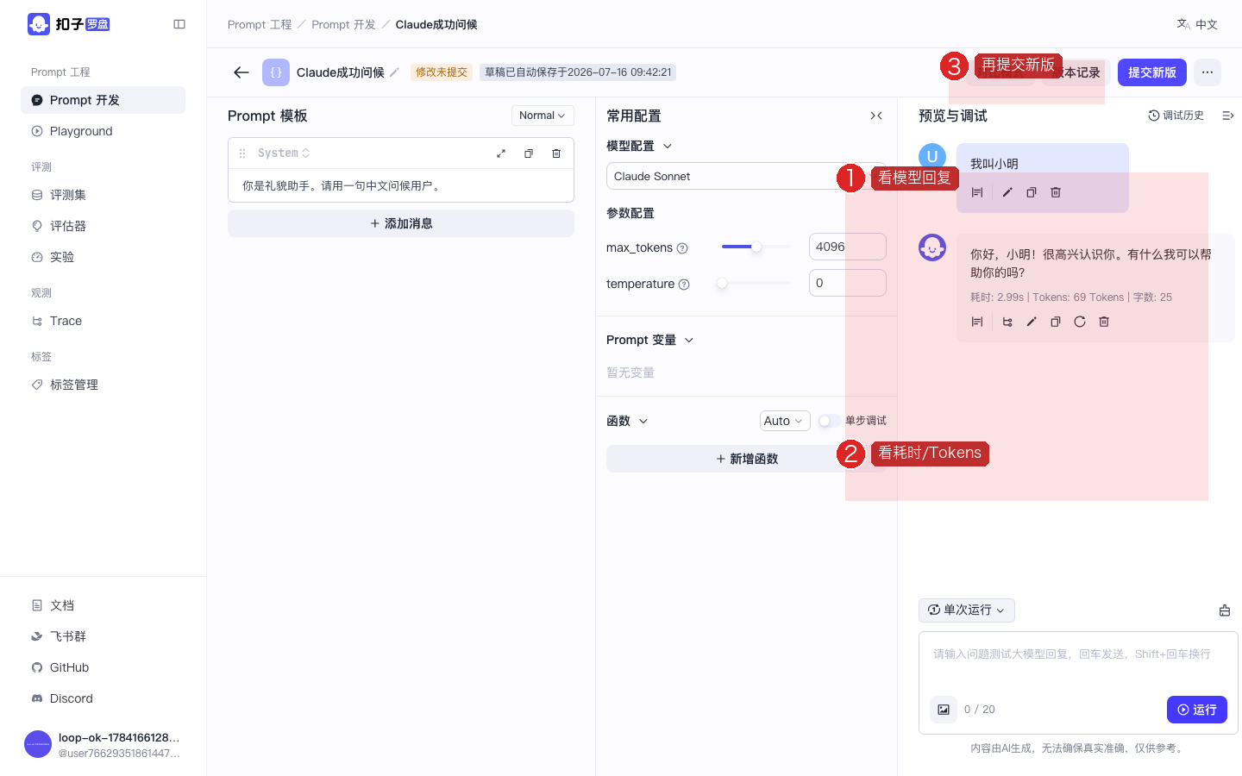Screen dimensions: 1242x776
Task: Open 评估器 in the sidebar
Action: pyautogui.click(x=103, y=226)
